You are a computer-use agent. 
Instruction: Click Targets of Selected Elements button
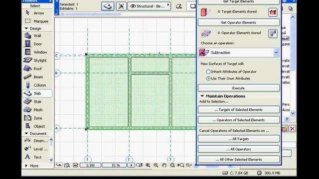pyautogui.click(x=238, y=109)
